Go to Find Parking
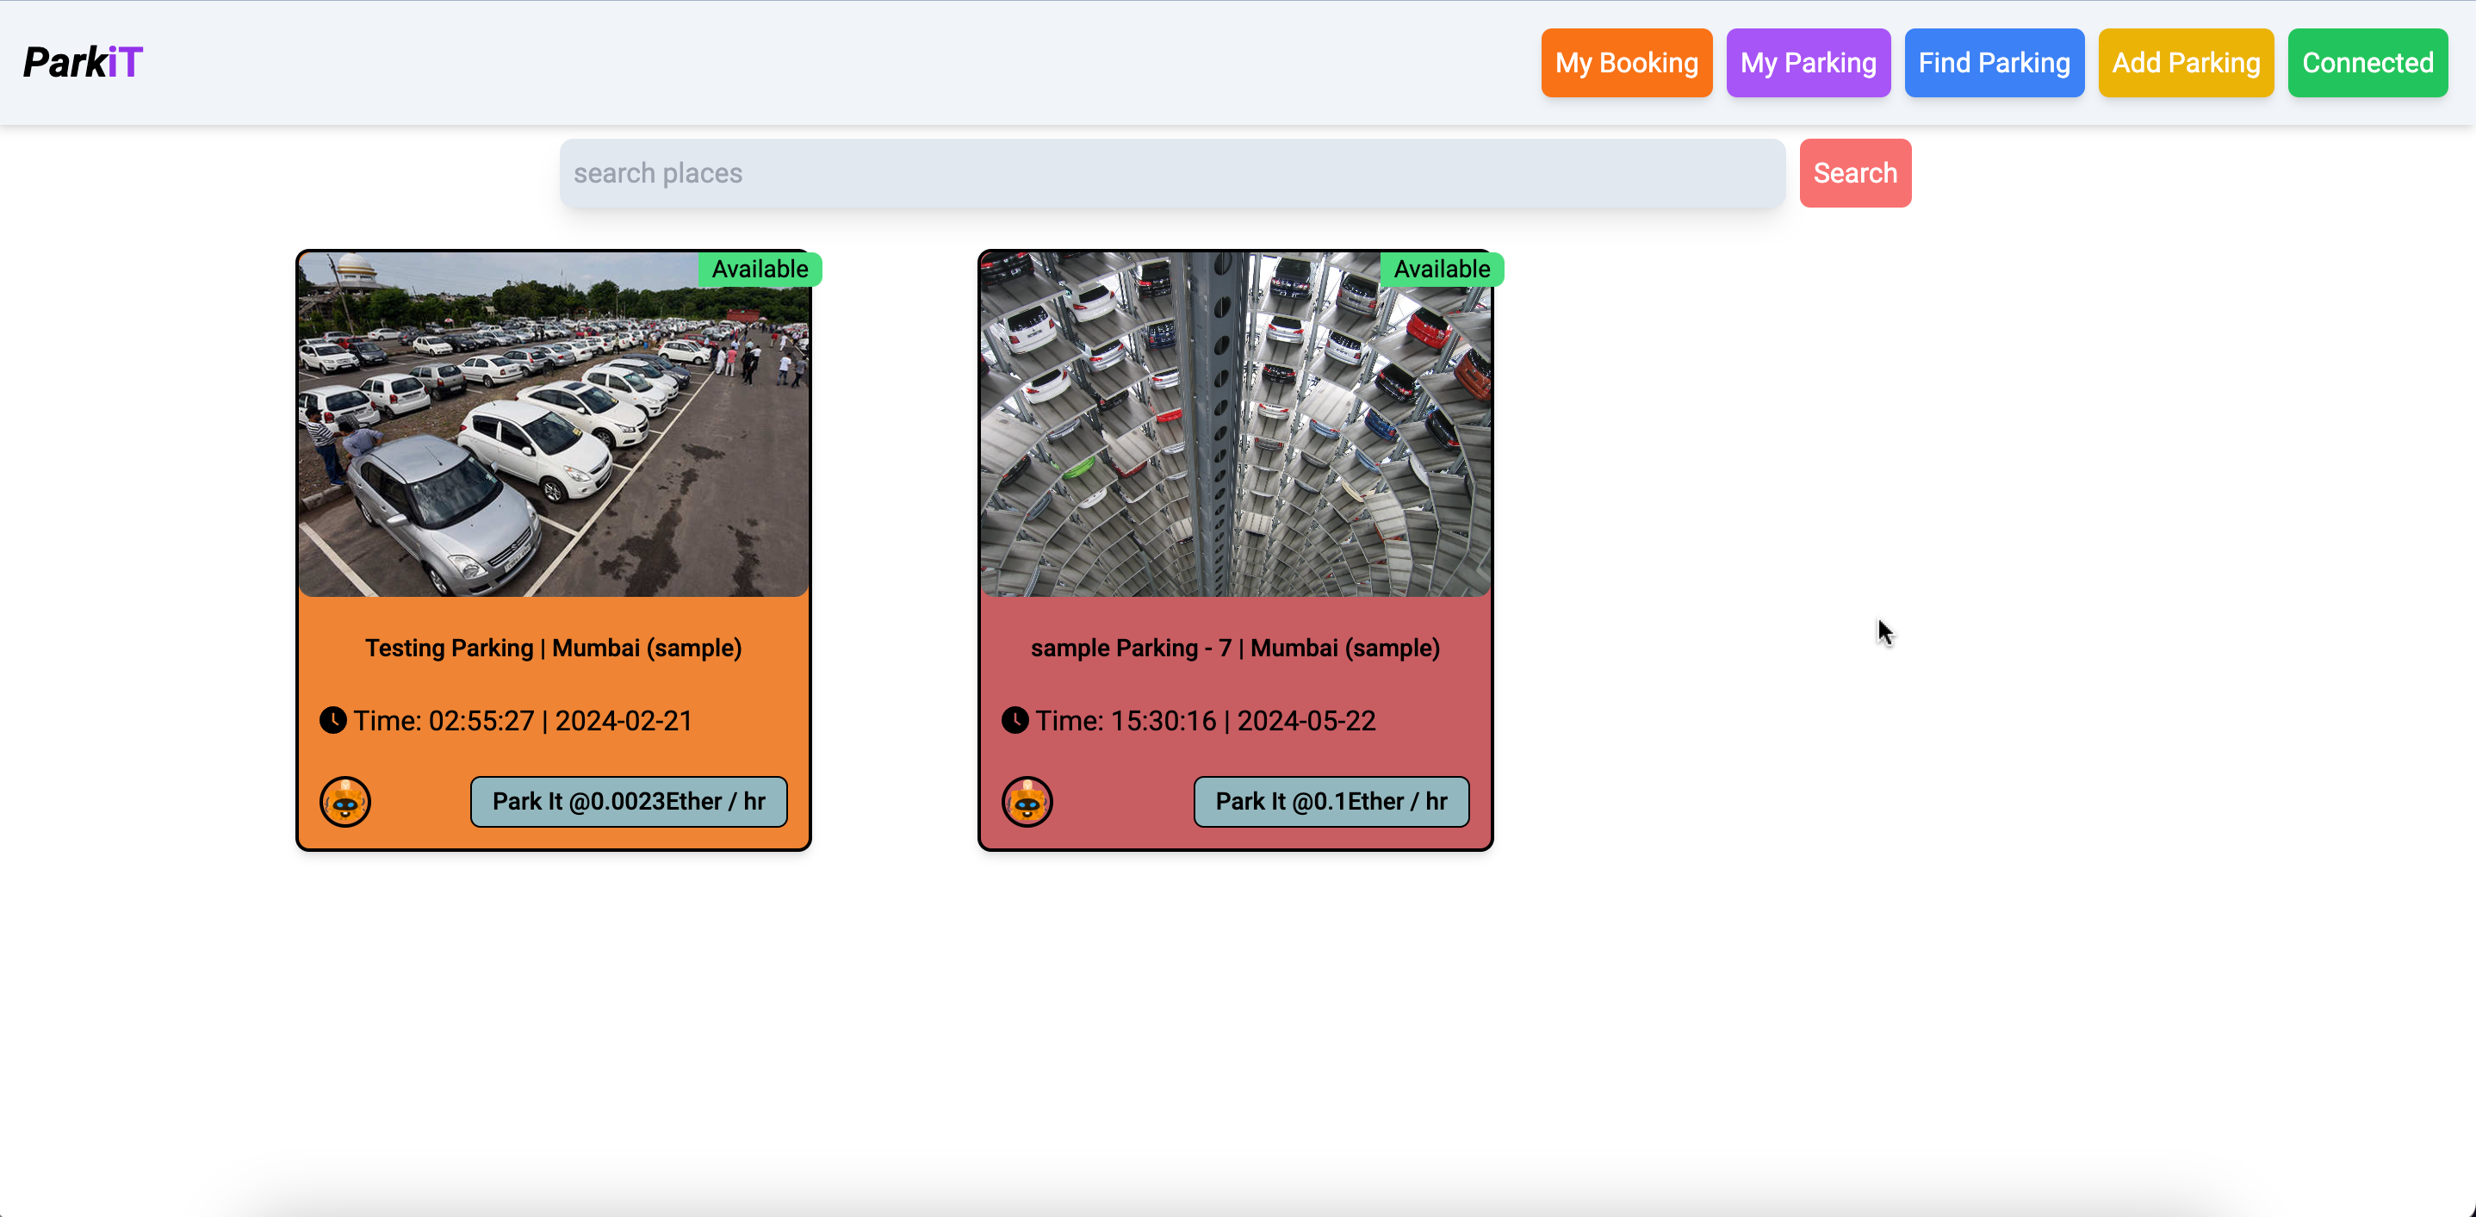This screenshot has height=1217, width=2476. pos(1995,63)
